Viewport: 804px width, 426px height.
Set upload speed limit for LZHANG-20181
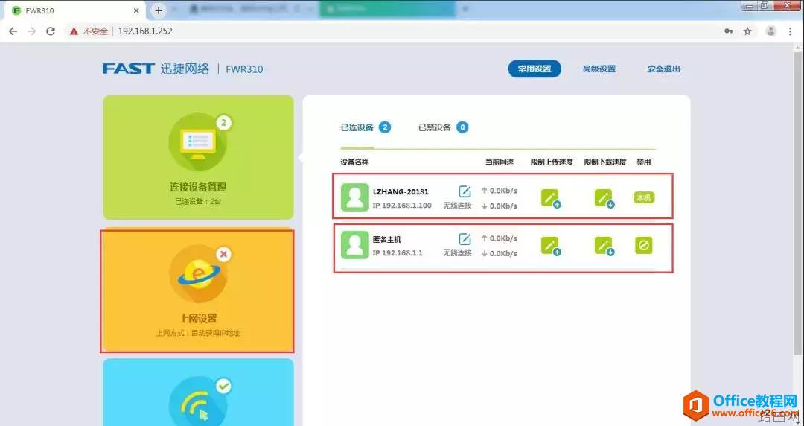click(x=549, y=198)
